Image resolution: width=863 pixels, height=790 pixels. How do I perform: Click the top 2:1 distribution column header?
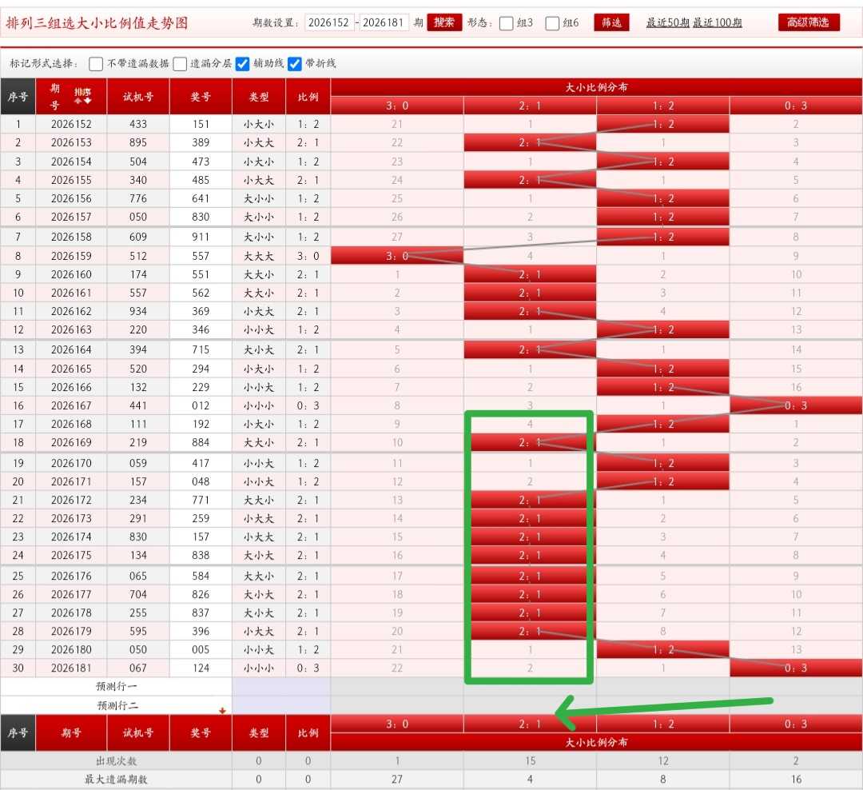coord(530,106)
